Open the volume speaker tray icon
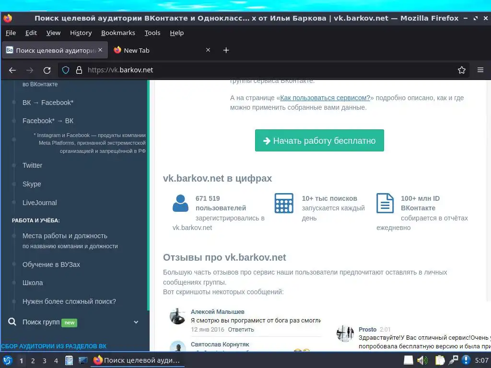 coord(422,360)
